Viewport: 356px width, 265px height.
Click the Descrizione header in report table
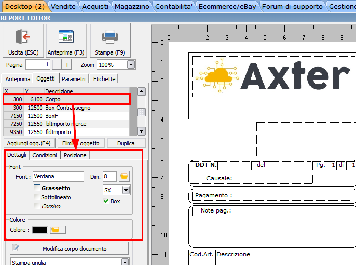(233, 254)
